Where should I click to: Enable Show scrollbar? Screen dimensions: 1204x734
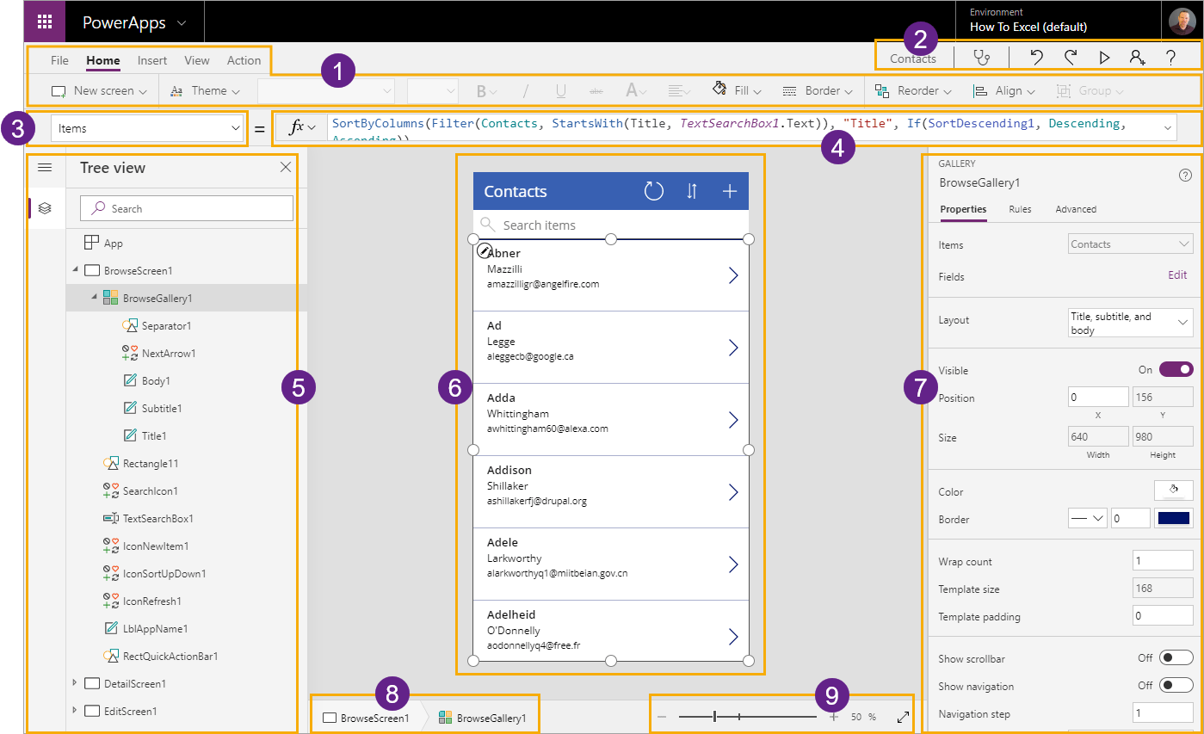point(1175,658)
